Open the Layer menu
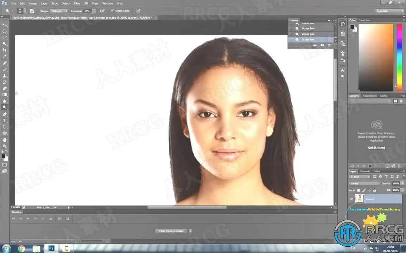This screenshot has width=406, height=253. click(44, 4)
